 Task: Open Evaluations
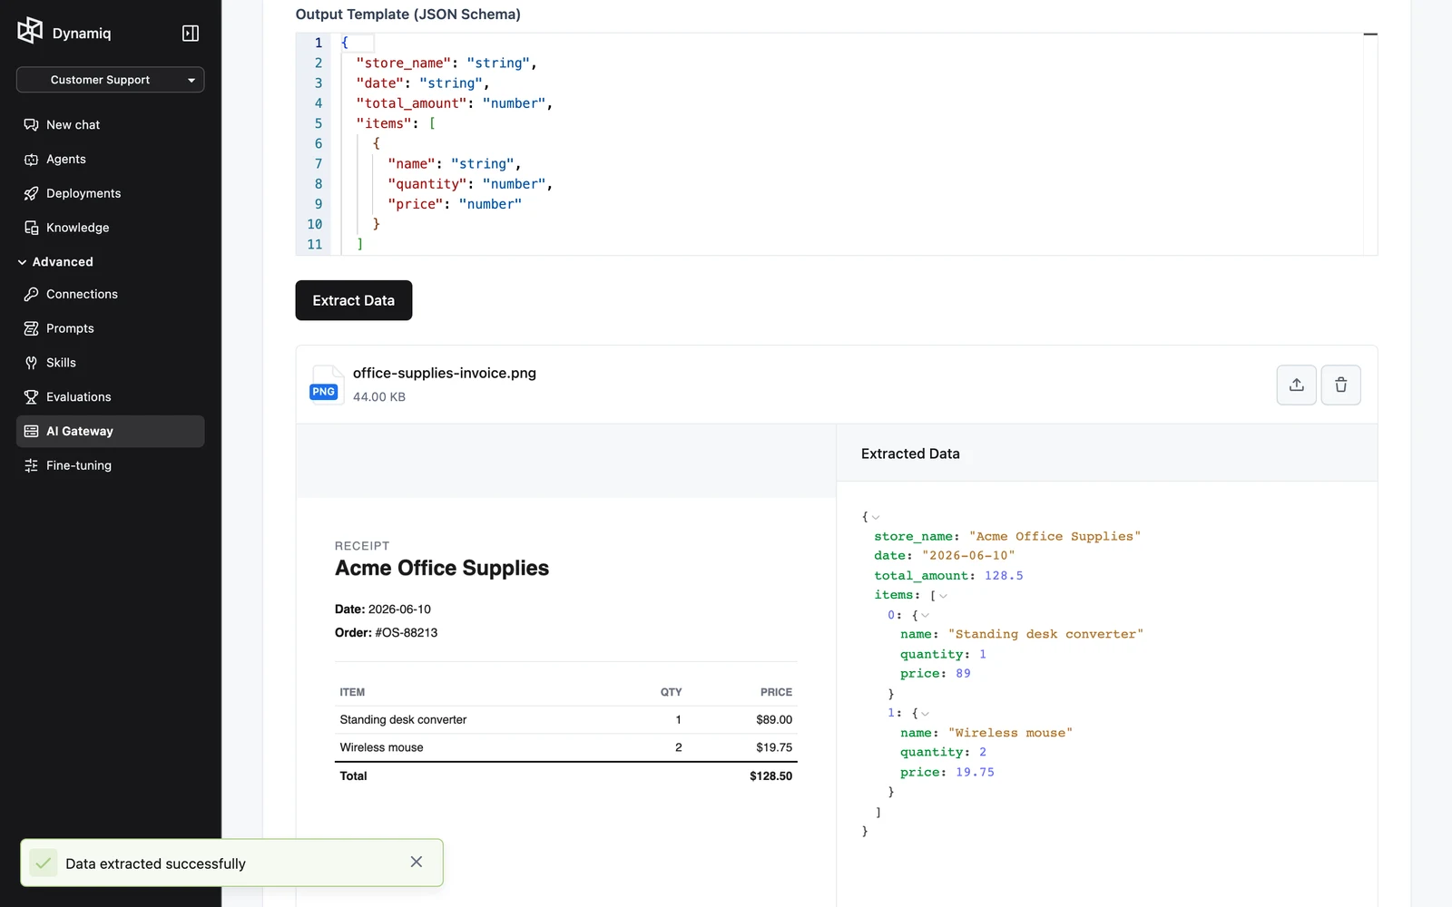[110, 397]
